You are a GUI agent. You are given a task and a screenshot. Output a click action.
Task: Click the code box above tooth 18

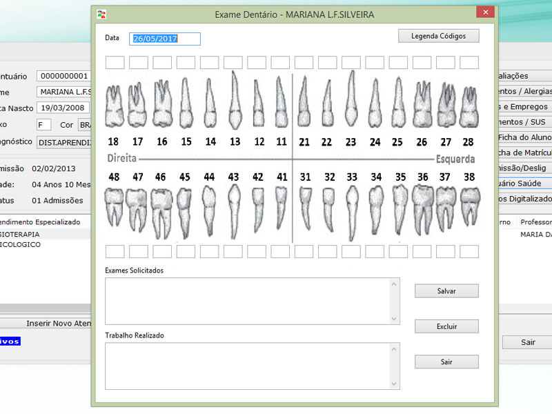[115, 63]
